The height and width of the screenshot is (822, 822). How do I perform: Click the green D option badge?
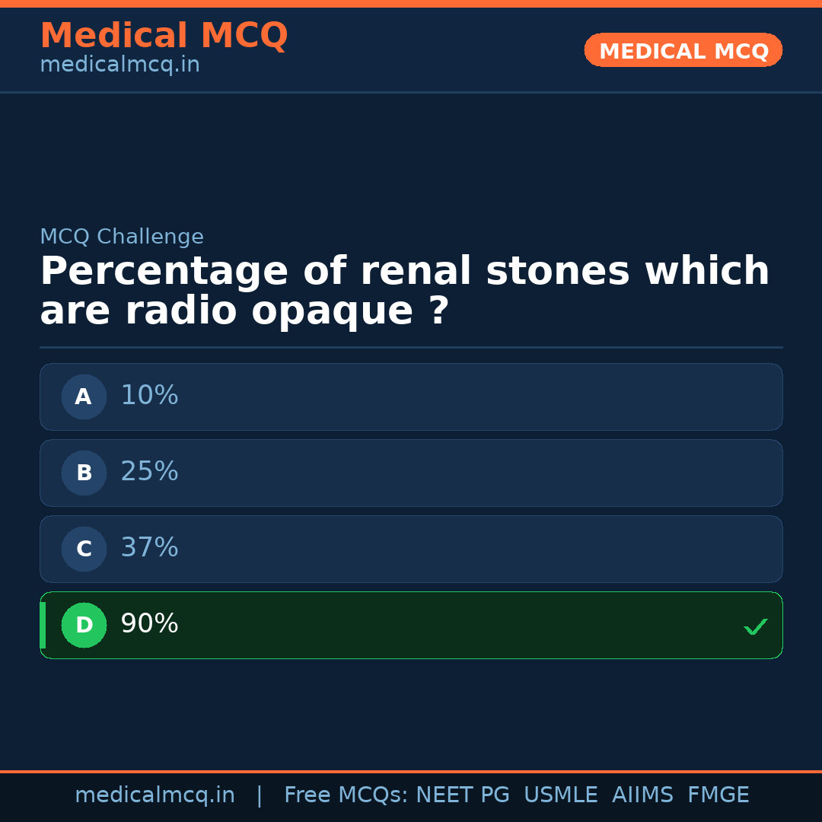(84, 625)
